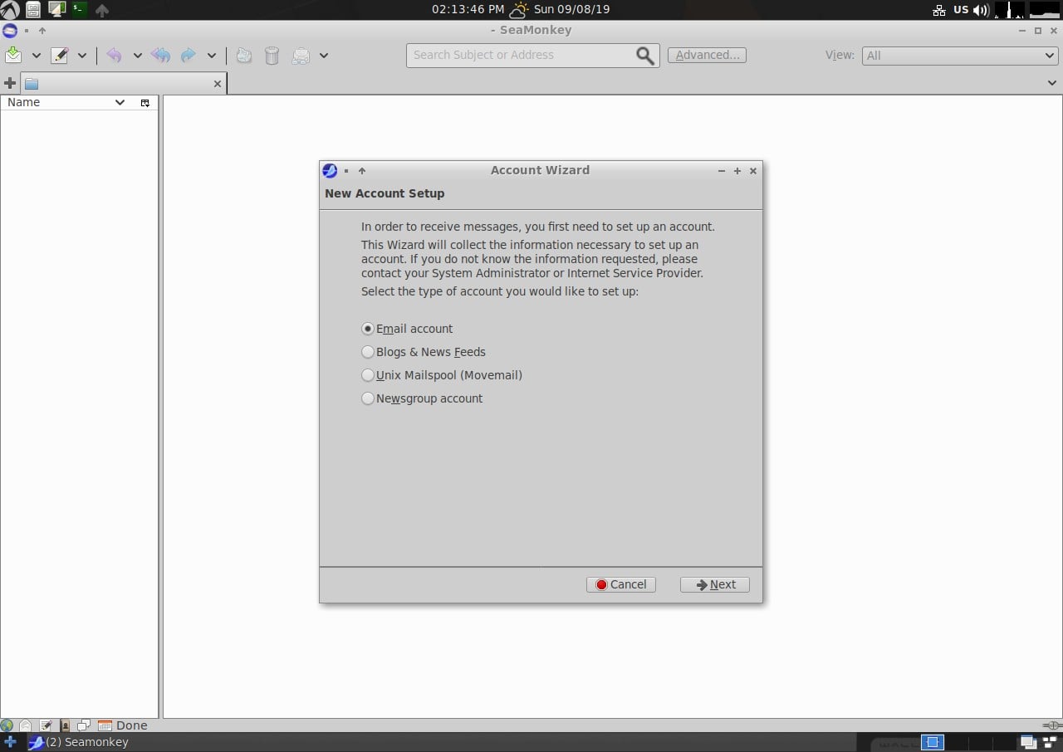The image size is (1063, 752).
Task: Open Browser from the status bar globe icon
Action: [x=7, y=725]
